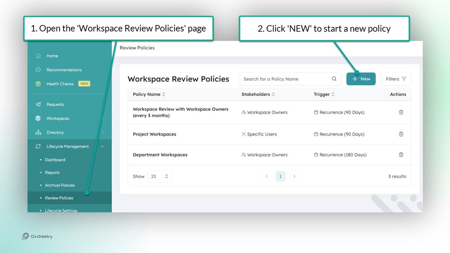Screen dimensions: 450x253
Task: Click the Actions column header
Action: pyautogui.click(x=398, y=94)
